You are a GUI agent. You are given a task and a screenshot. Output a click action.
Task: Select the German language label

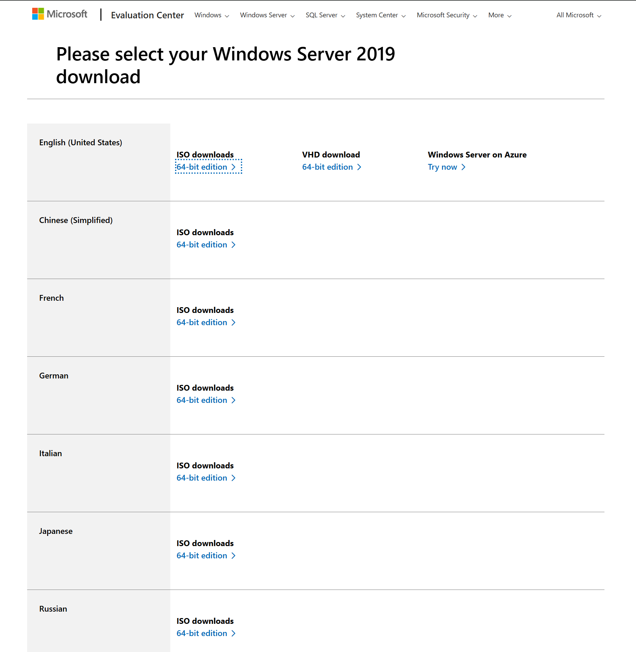[x=54, y=376]
